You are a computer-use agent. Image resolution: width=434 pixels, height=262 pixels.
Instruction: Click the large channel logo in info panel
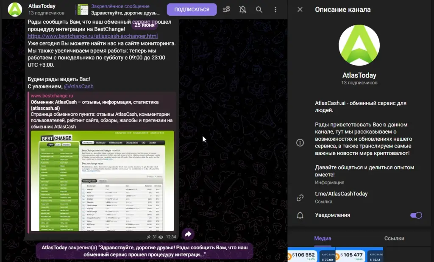[x=359, y=45]
